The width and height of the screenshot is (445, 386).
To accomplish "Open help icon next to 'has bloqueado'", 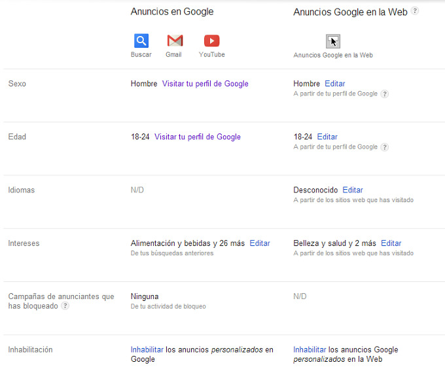I will [65, 306].
